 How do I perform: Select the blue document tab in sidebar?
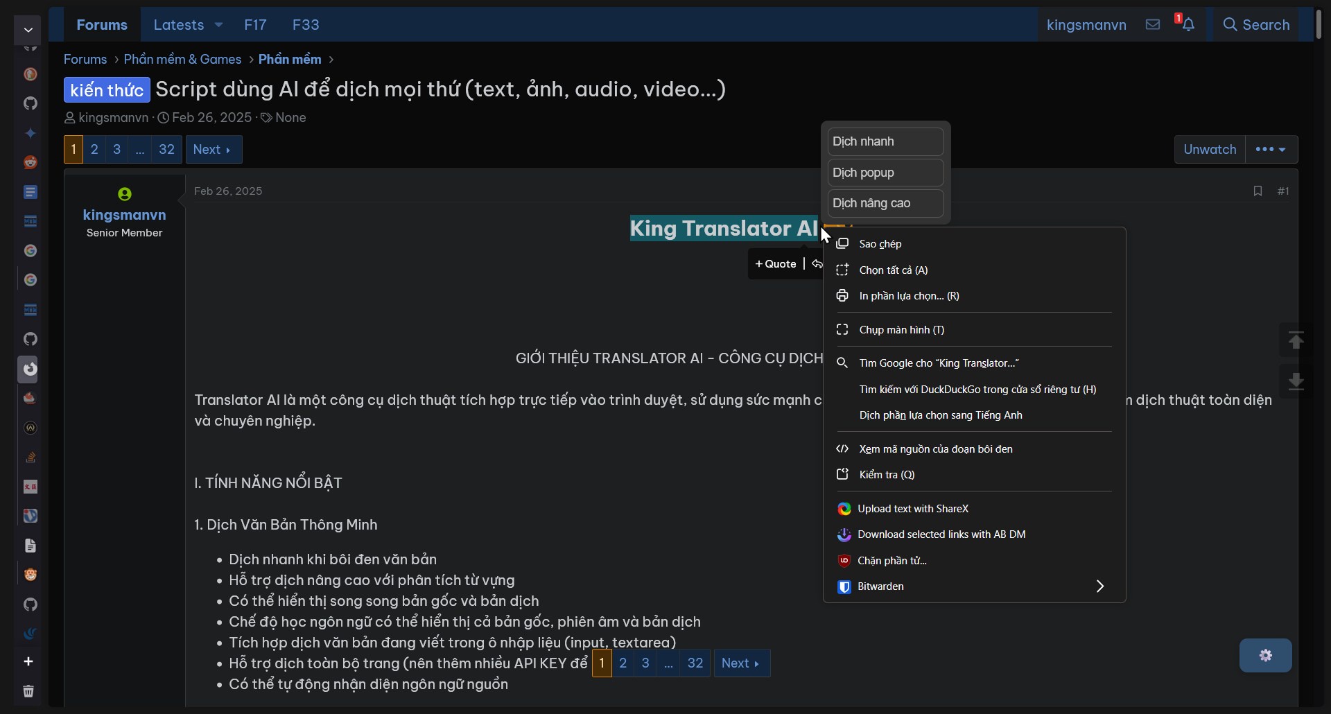pos(31,192)
